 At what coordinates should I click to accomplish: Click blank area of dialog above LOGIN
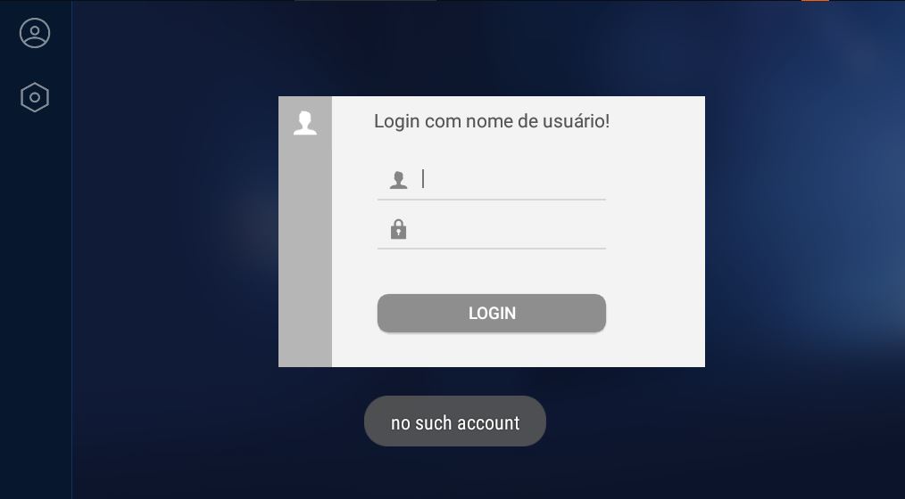coord(492,272)
